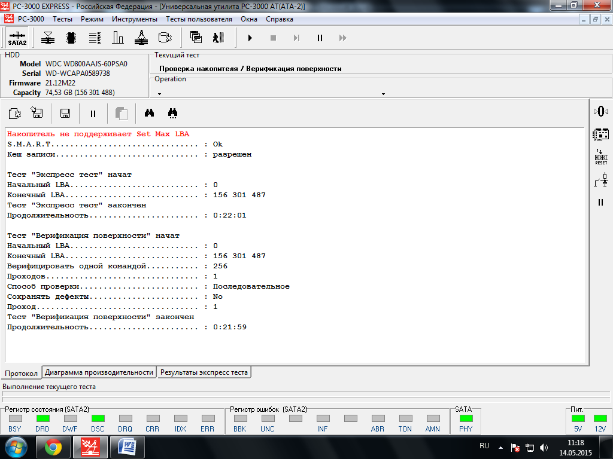
Task: Pause the protocol log output
Action: [x=93, y=114]
